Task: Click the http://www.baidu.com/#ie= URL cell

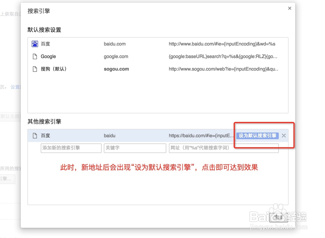Action: point(222,44)
